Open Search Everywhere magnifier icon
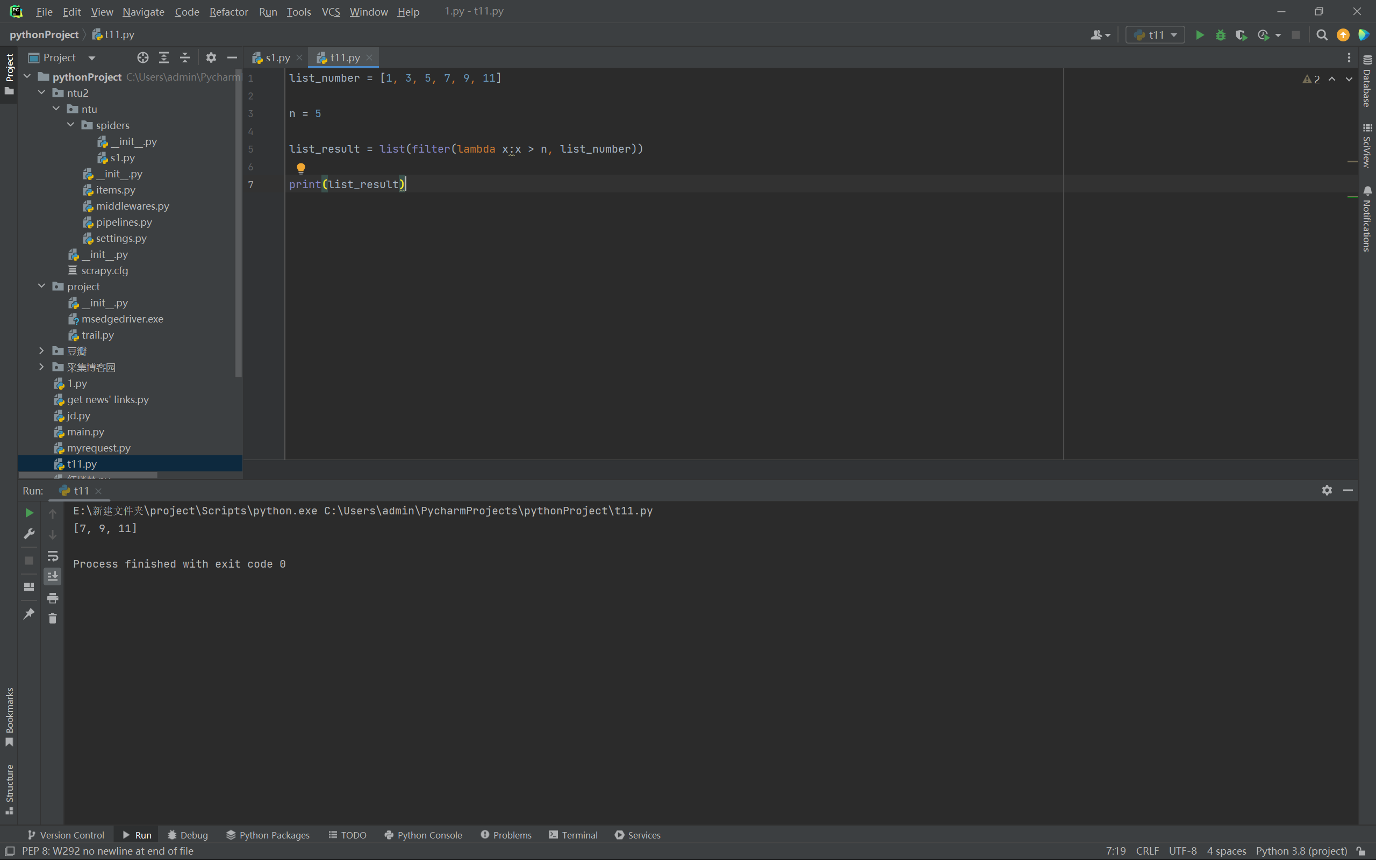1376x860 pixels. tap(1322, 35)
